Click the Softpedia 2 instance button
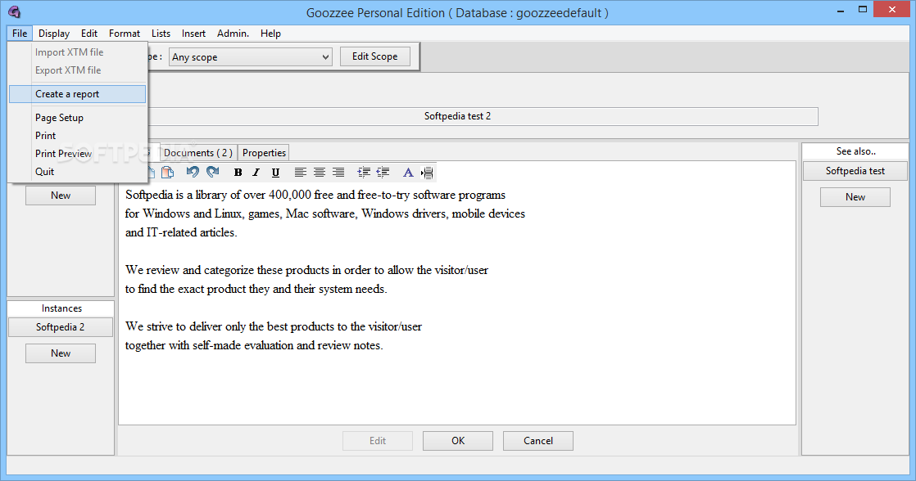Image resolution: width=916 pixels, height=481 pixels. pos(60,327)
